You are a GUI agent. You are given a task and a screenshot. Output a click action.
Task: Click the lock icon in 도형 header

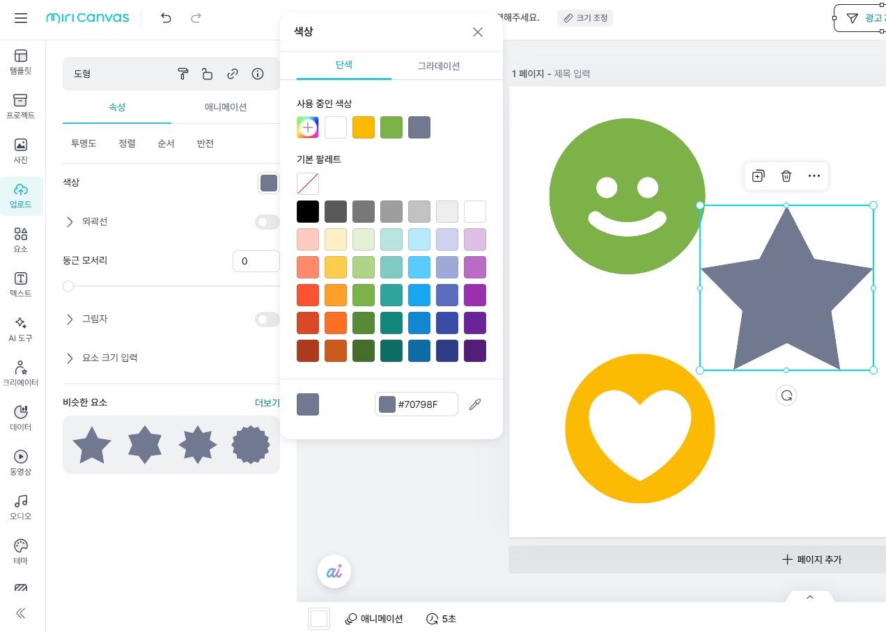pos(207,74)
